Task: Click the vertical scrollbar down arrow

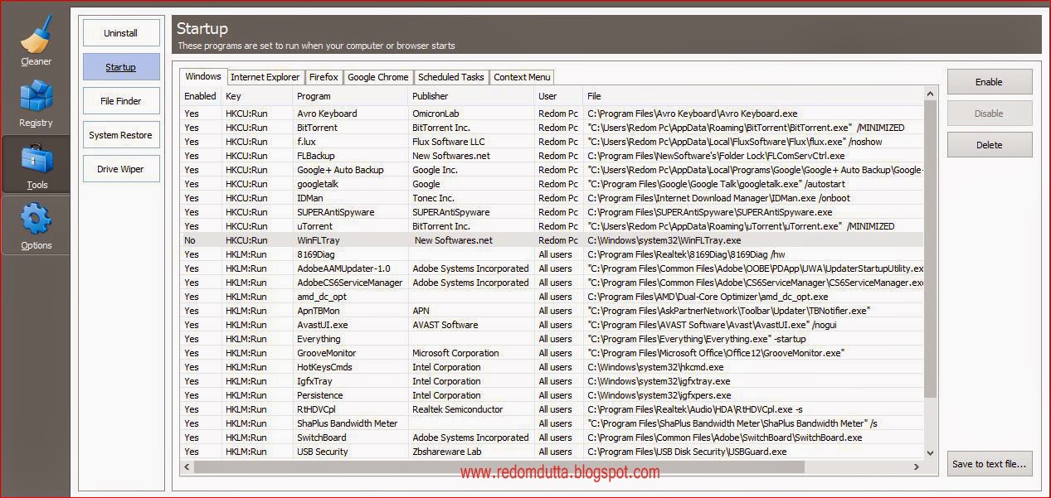Action: (x=931, y=452)
